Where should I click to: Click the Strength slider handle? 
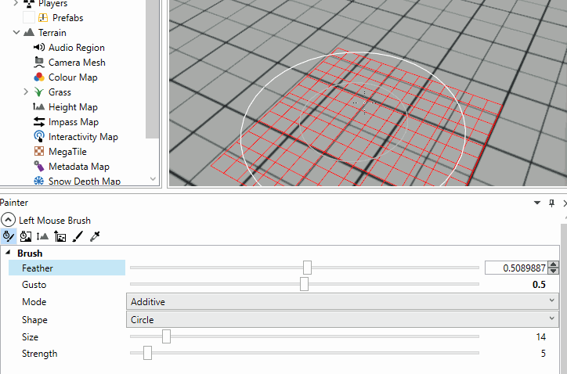(x=147, y=353)
